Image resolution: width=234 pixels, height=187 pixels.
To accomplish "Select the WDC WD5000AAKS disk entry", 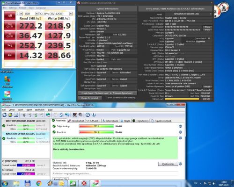I will click(26, 125).
